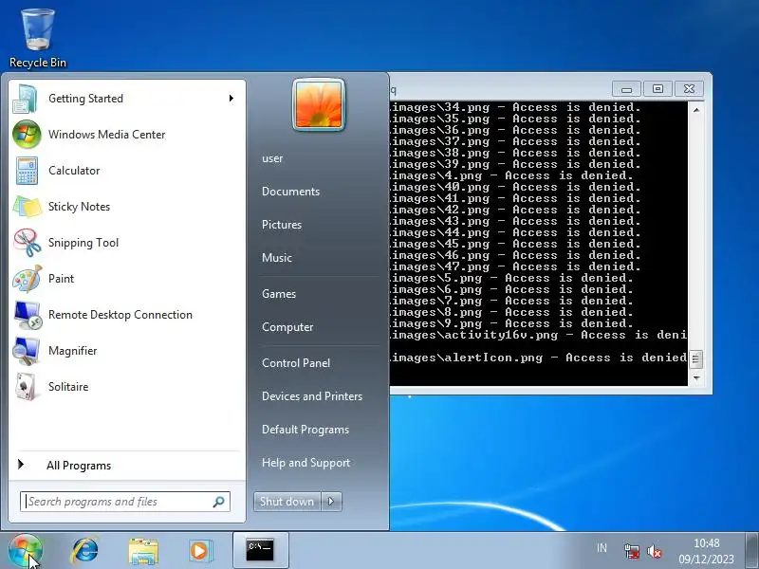The height and width of the screenshot is (569, 759).
Task: Click the images\activity16v.png console line
Action: pyautogui.click(x=538, y=336)
